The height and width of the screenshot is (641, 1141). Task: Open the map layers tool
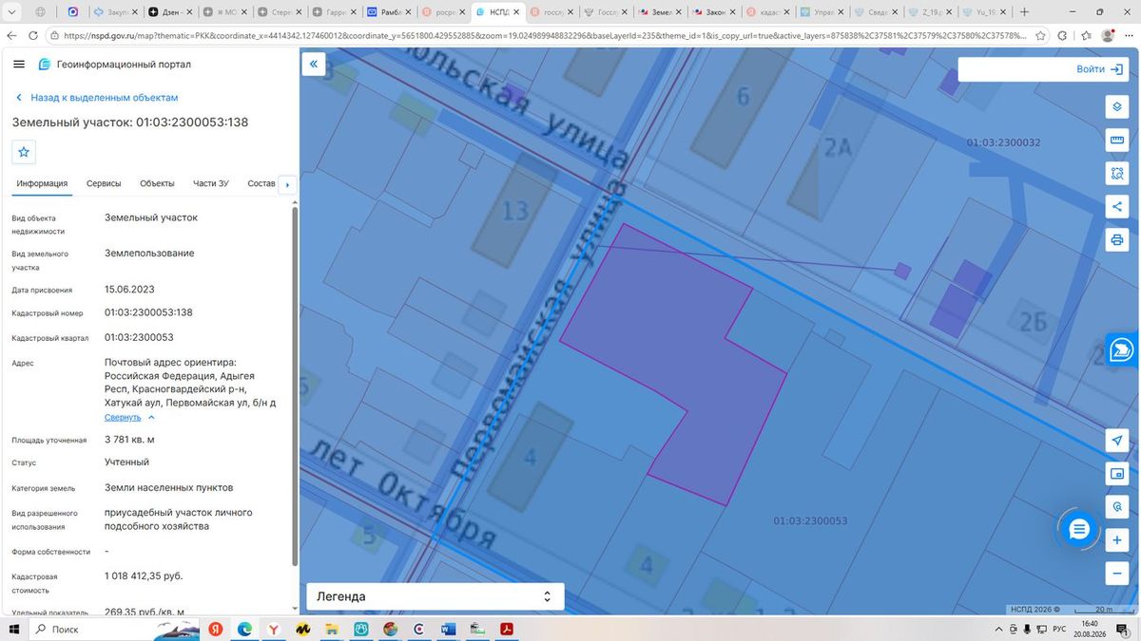coord(1116,106)
